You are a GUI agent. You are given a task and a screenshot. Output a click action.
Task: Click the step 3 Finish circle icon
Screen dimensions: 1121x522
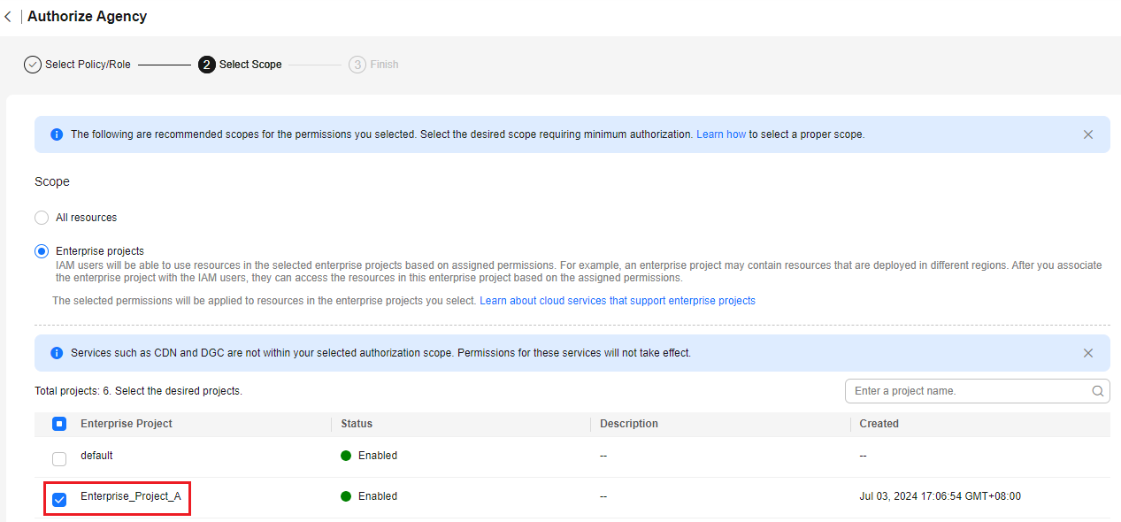tap(357, 65)
